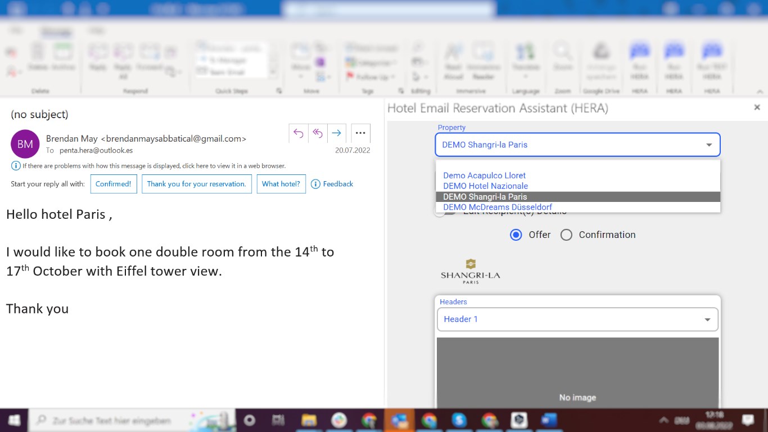Select the Offer radio button
The width and height of the screenshot is (768, 432).
click(x=516, y=235)
